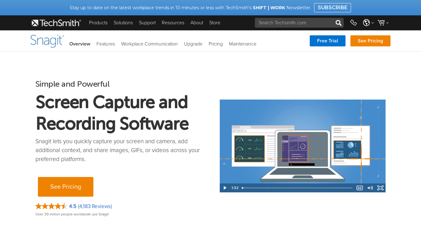Click See Pricing button in header
Screen dimensions: 421x236
pyautogui.click(x=370, y=41)
